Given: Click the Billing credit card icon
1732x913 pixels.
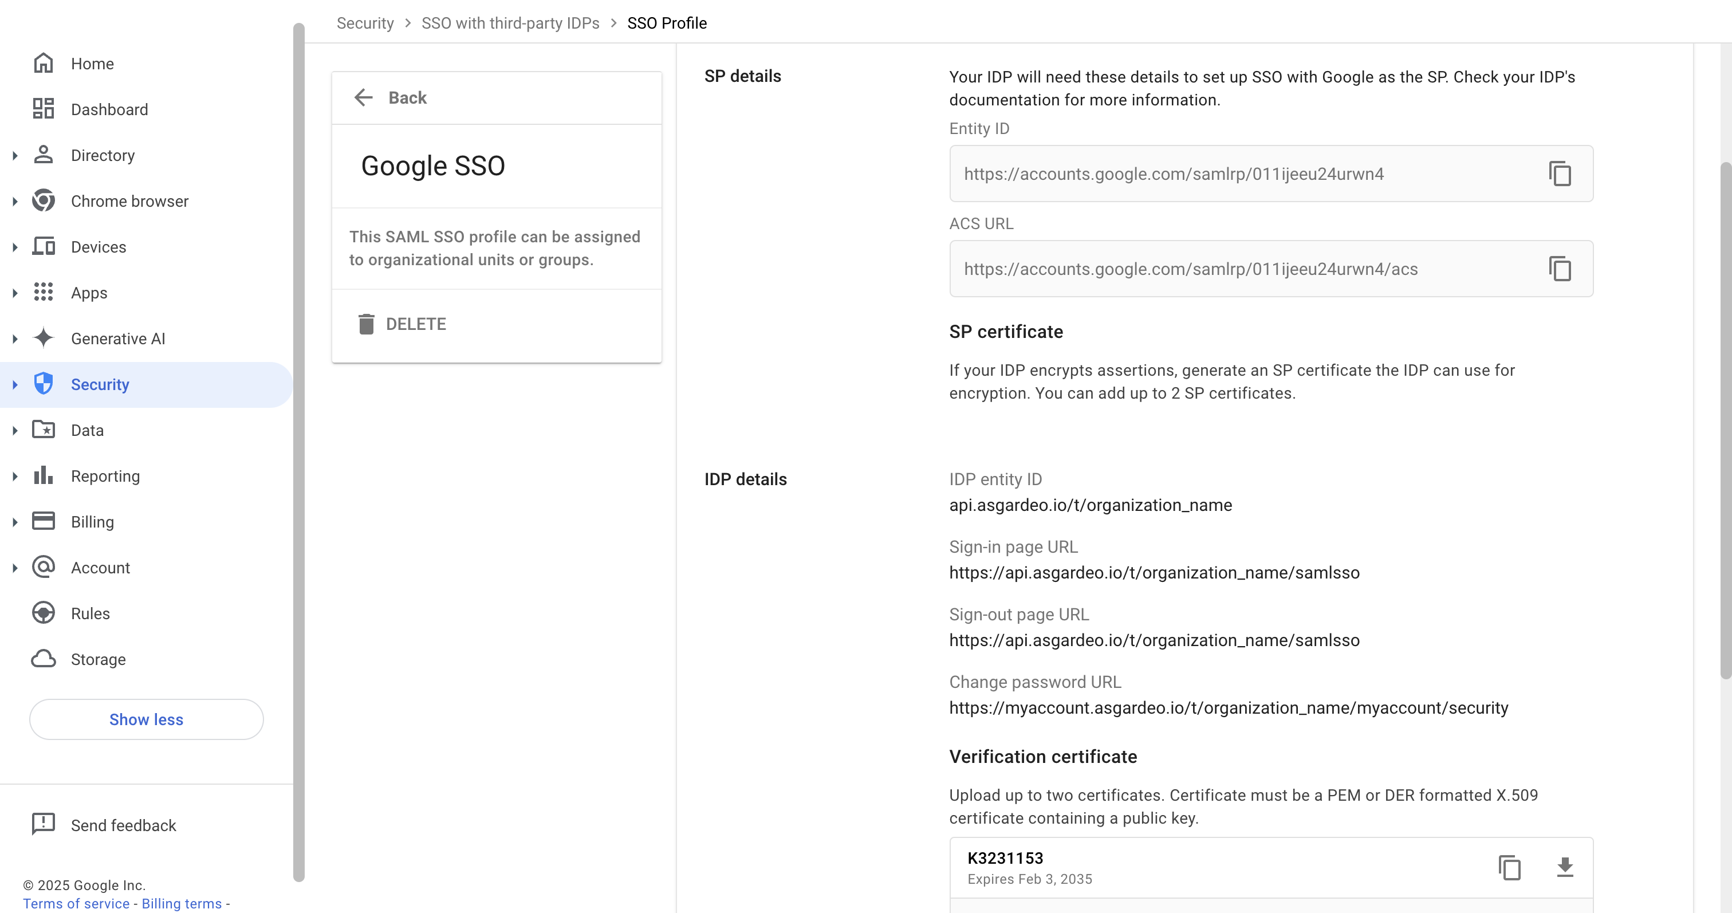Looking at the screenshot, I should click(43, 521).
